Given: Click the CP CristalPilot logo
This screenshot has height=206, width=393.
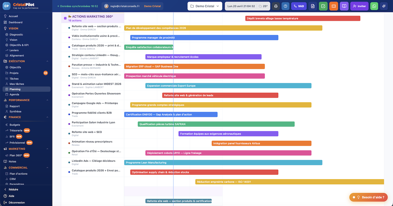Looking at the screenshot, I should (6, 6).
